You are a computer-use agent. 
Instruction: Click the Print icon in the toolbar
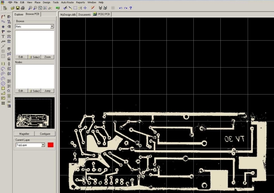pyautogui.click(x=23, y=8)
